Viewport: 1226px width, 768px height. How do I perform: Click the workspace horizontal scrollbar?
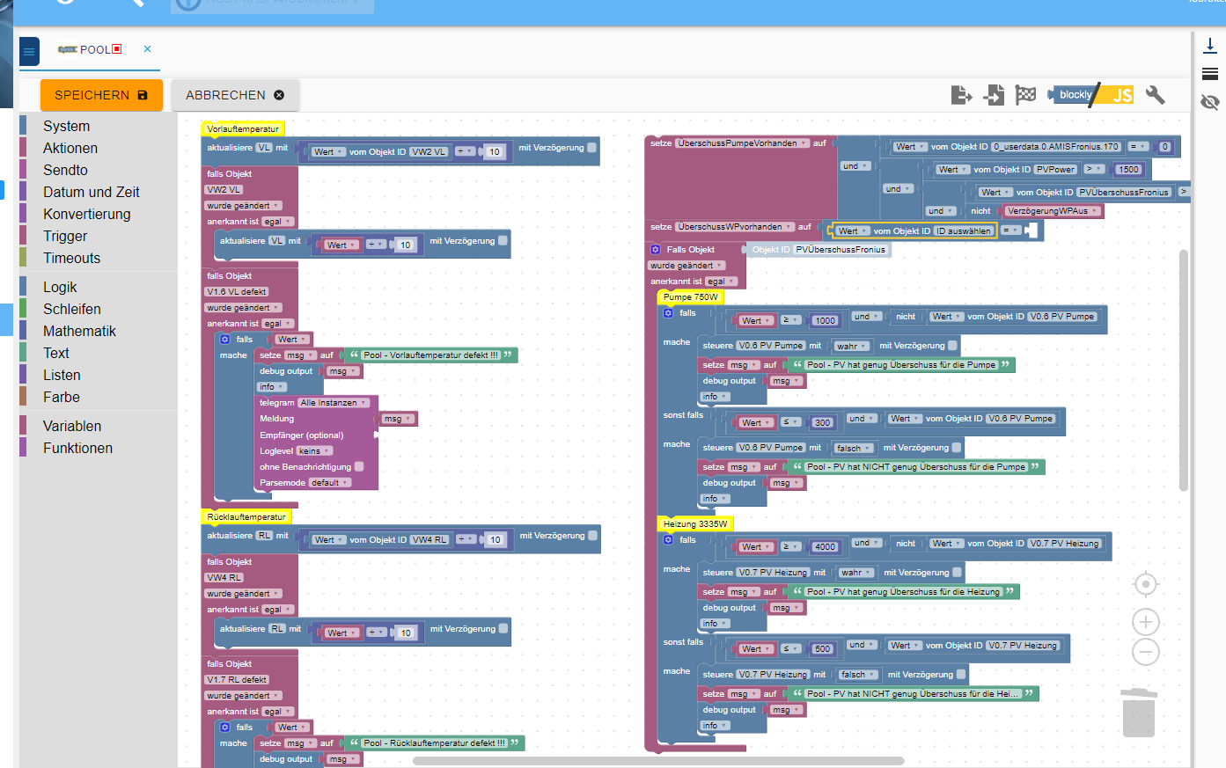[658, 761]
